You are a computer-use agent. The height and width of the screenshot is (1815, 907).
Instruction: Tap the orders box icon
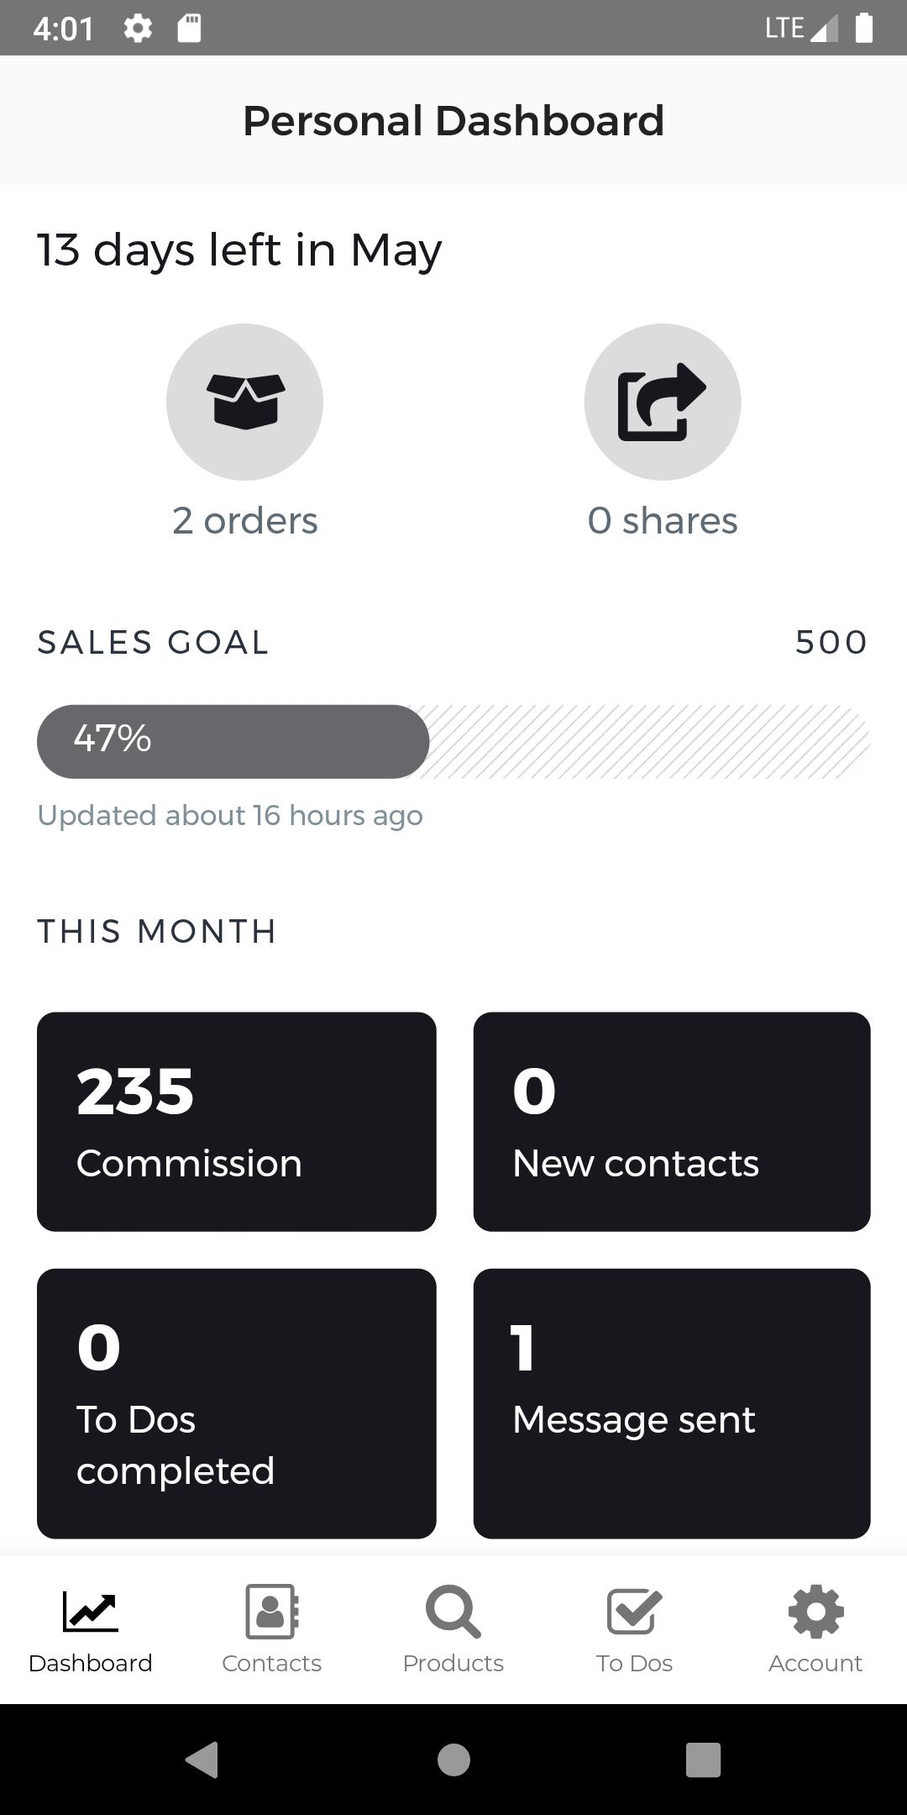tap(244, 402)
